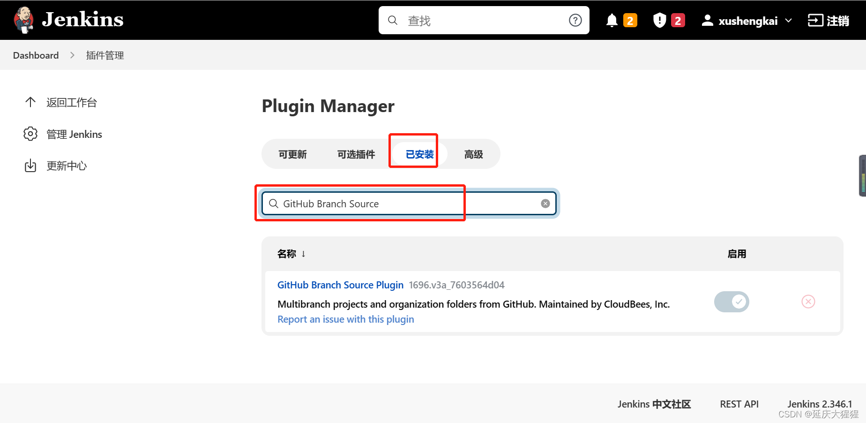Click the up-arrow icon beside 返回工作台
866x423 pixels.
click(30, 102)
